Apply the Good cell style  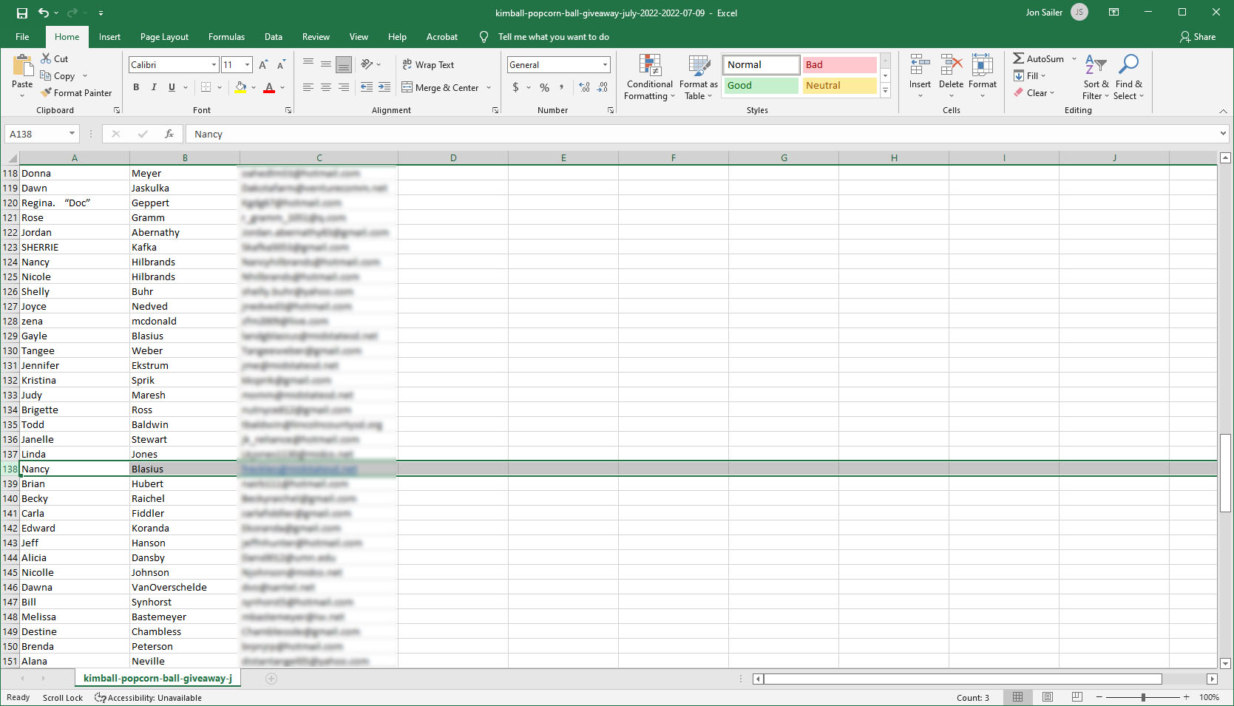761,86
